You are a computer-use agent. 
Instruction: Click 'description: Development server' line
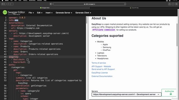tap(32, 36)
